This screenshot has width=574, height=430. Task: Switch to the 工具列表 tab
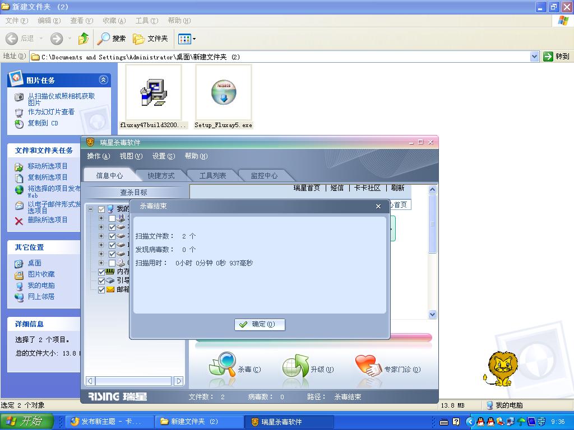tap(212, 175)
